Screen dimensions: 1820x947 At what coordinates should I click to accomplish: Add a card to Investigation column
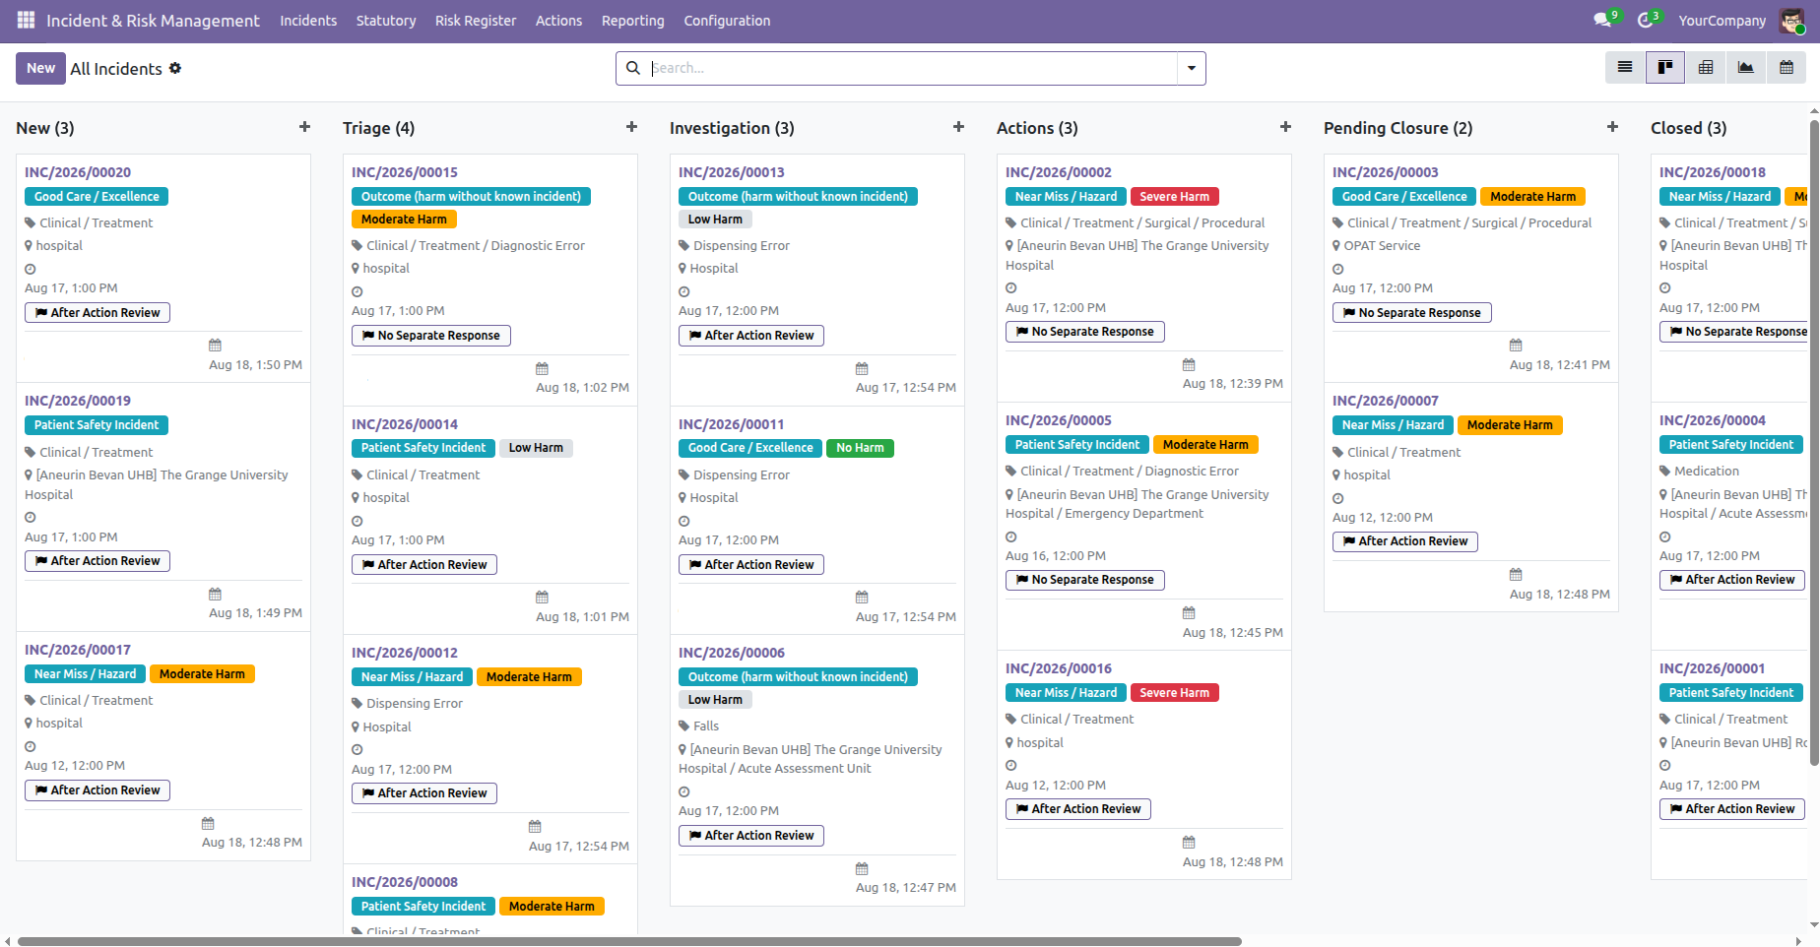coord(958,127)
